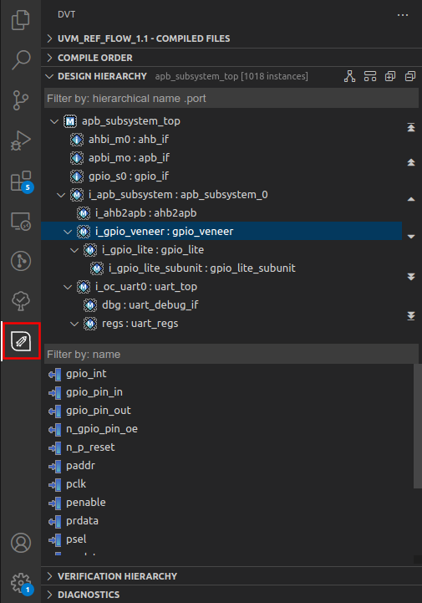Viewport: 422px width, 603px height.
Task: Click the single down arrow navigation icon
Action: (411, 237)
